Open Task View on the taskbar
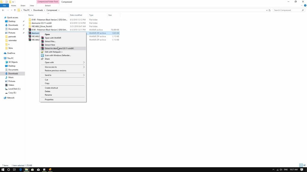This screenshot has height=172, width=307. pyautogui.click(x=14, y=170)
